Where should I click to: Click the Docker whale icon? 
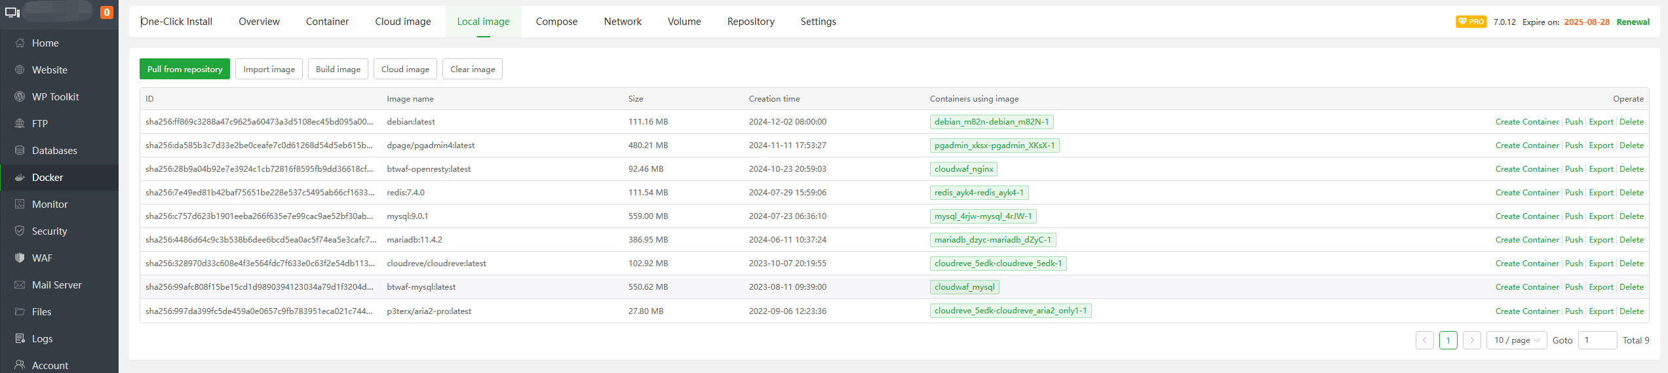tap(20, 178)
